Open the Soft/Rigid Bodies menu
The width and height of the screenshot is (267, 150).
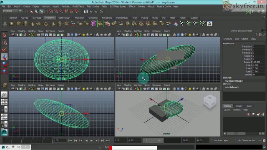click(x=118, y=7)
